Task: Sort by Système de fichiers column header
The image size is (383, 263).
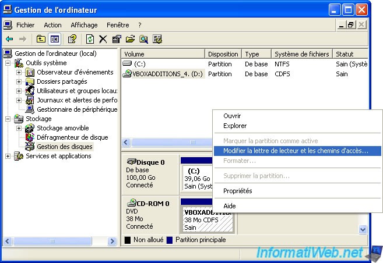Action: pos(301,54)
